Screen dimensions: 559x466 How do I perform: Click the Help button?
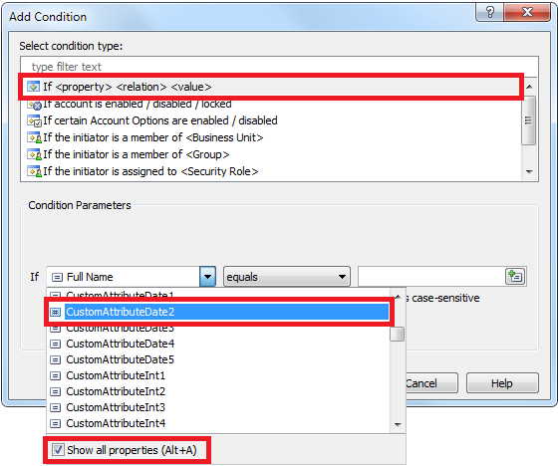pos(502,383)
